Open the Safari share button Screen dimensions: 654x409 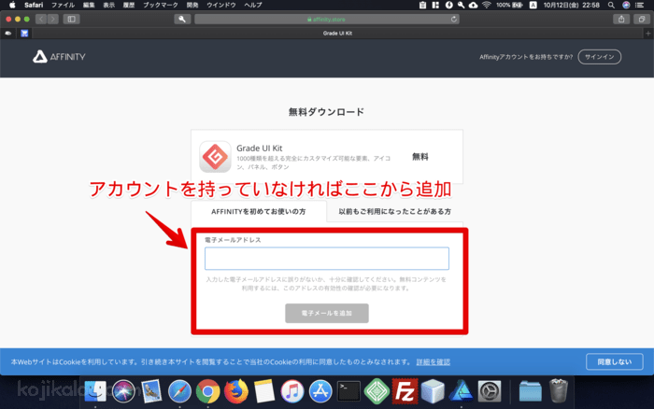click(621, 20)
